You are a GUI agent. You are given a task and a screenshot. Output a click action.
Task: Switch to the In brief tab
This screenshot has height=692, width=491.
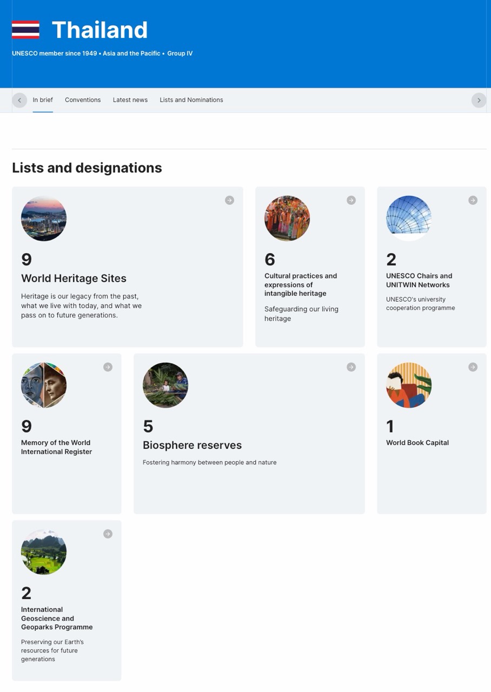coord(43,100)
